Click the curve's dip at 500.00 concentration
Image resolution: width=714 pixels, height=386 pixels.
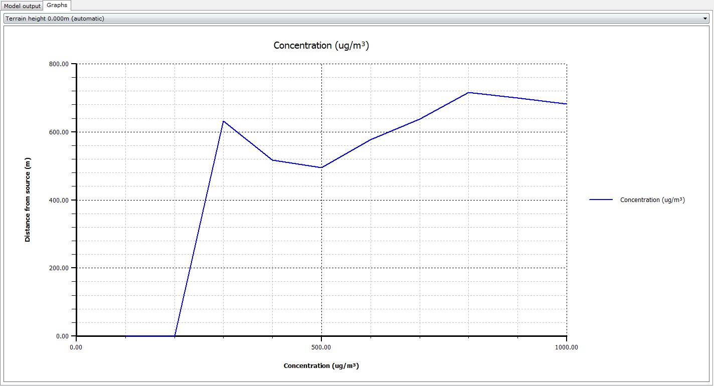coord(321,167)
